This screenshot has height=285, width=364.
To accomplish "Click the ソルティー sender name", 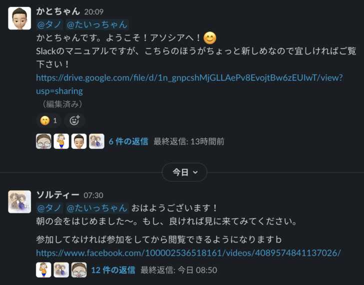I will pyautogui.click(x=57, y=195).
